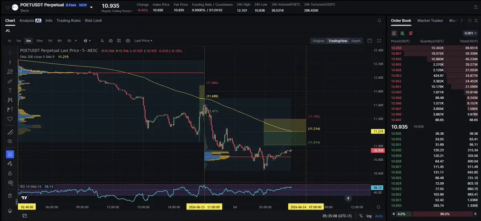Show both bids and asks order view
The height and width of the screenshot is (221, 481).
point(394,33)
